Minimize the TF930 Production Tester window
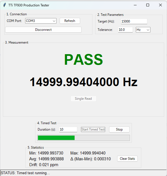Image resolution: width=167 pixels, height=176 pixels. (x=135, y=5)
